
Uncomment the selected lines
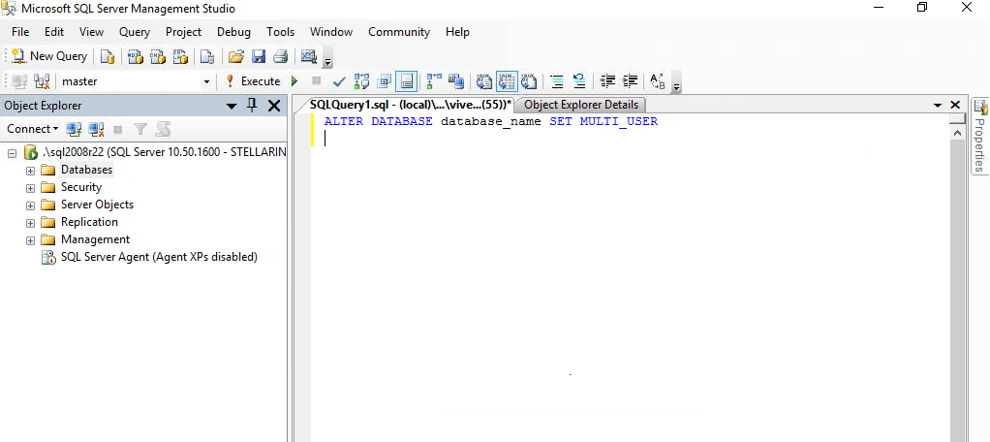pyautogui.click(x=579, y=80)
